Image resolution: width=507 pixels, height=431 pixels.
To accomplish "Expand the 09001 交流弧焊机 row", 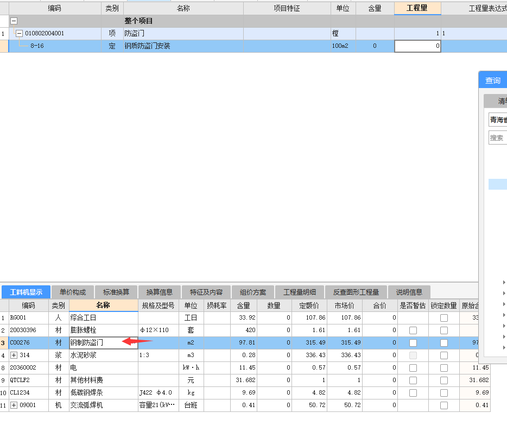I will tap(14, 405).
